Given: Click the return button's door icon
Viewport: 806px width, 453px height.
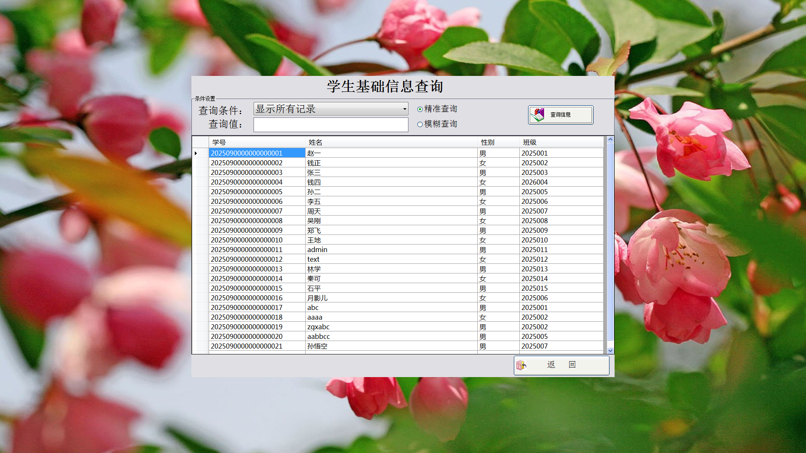Looking at the screenshot, I should point(521,365).
